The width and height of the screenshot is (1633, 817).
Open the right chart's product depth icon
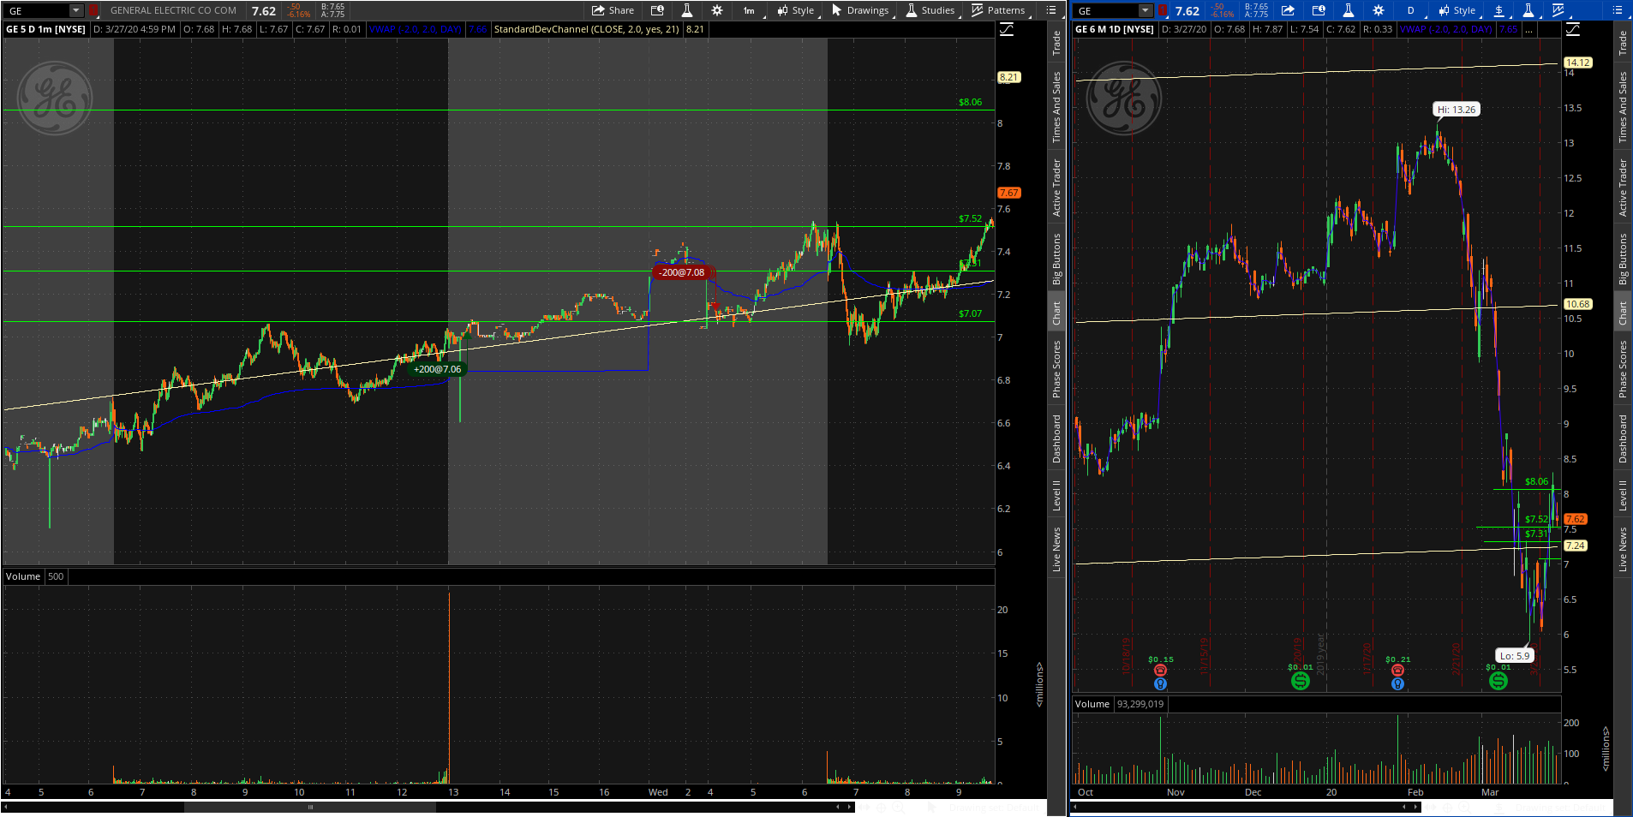(x=1319, y=10)
